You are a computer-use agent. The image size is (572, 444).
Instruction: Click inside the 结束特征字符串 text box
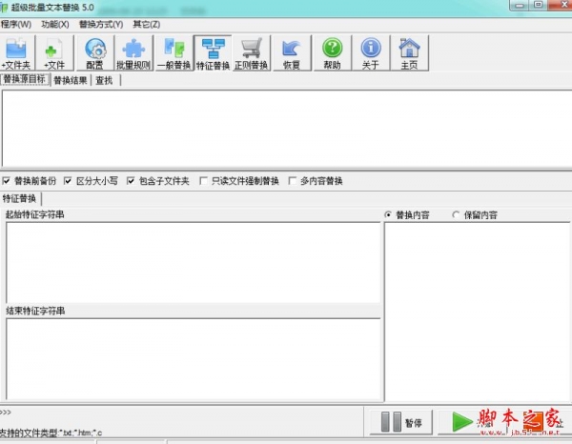pyautogui.click(x=194, y=359)
